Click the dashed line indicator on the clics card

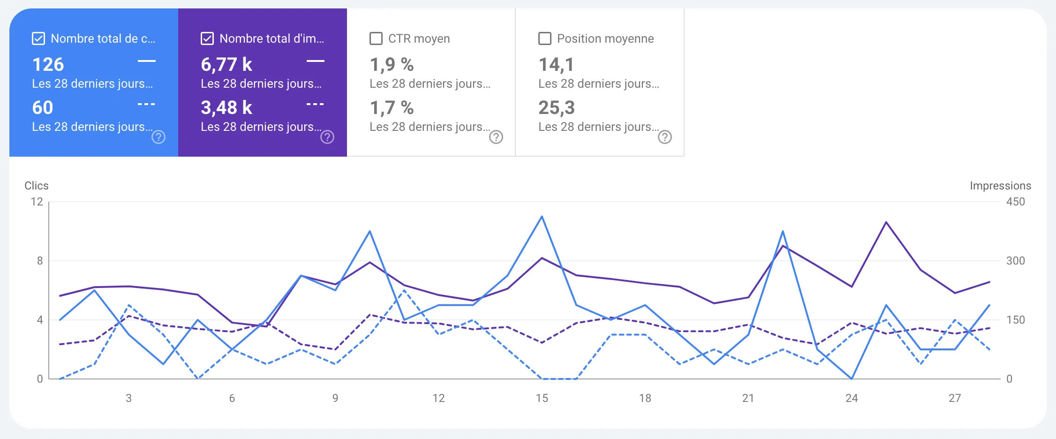[x=147, y=104]
